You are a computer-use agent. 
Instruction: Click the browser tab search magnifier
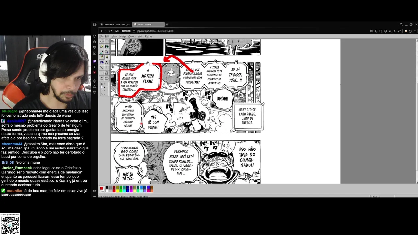[401, 24]
